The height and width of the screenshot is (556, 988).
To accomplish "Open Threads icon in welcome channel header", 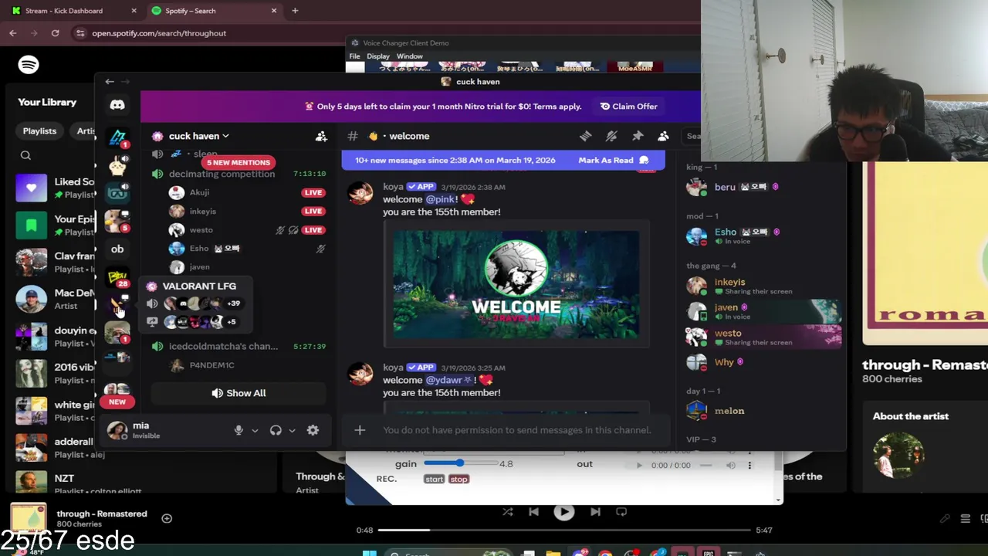I will [x=586, y=136].
